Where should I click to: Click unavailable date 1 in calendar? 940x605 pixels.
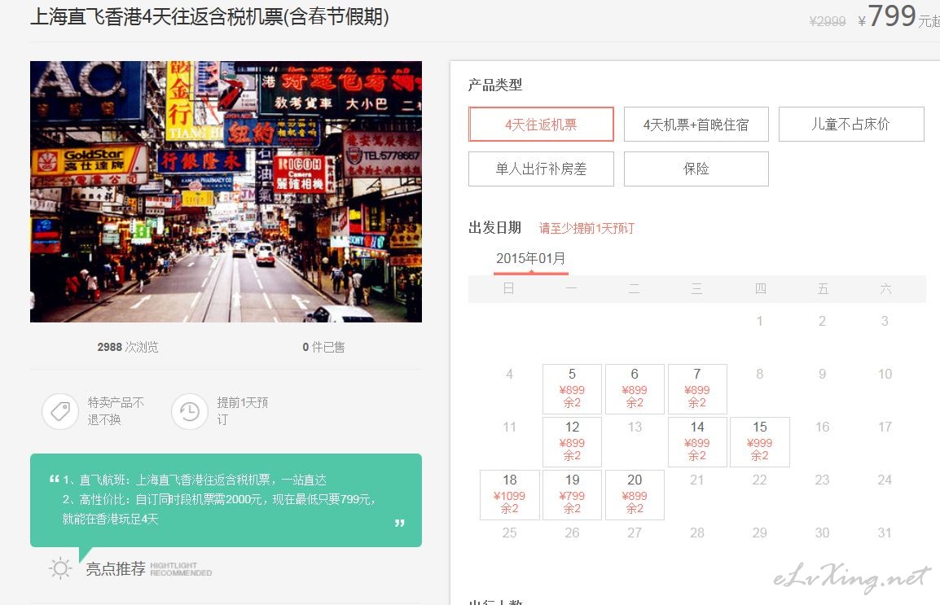pyautogui.click(x=759, y=321)
